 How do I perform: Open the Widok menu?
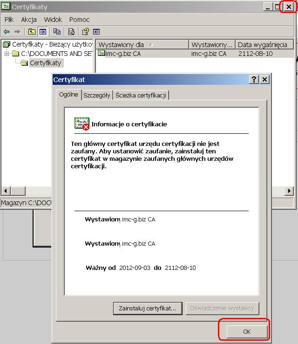(x=53, y=20)
